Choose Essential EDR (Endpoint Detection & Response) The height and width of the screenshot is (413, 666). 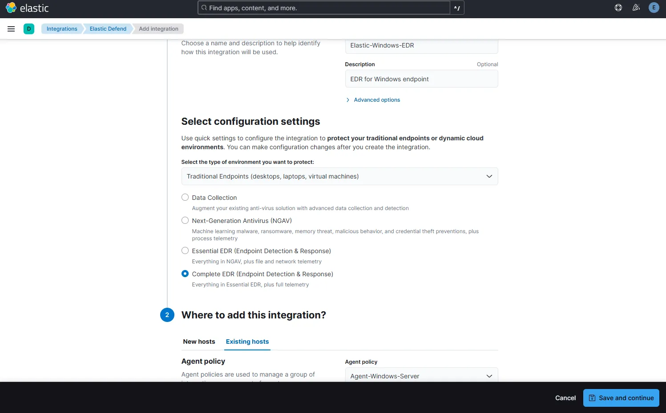point(185,250)
